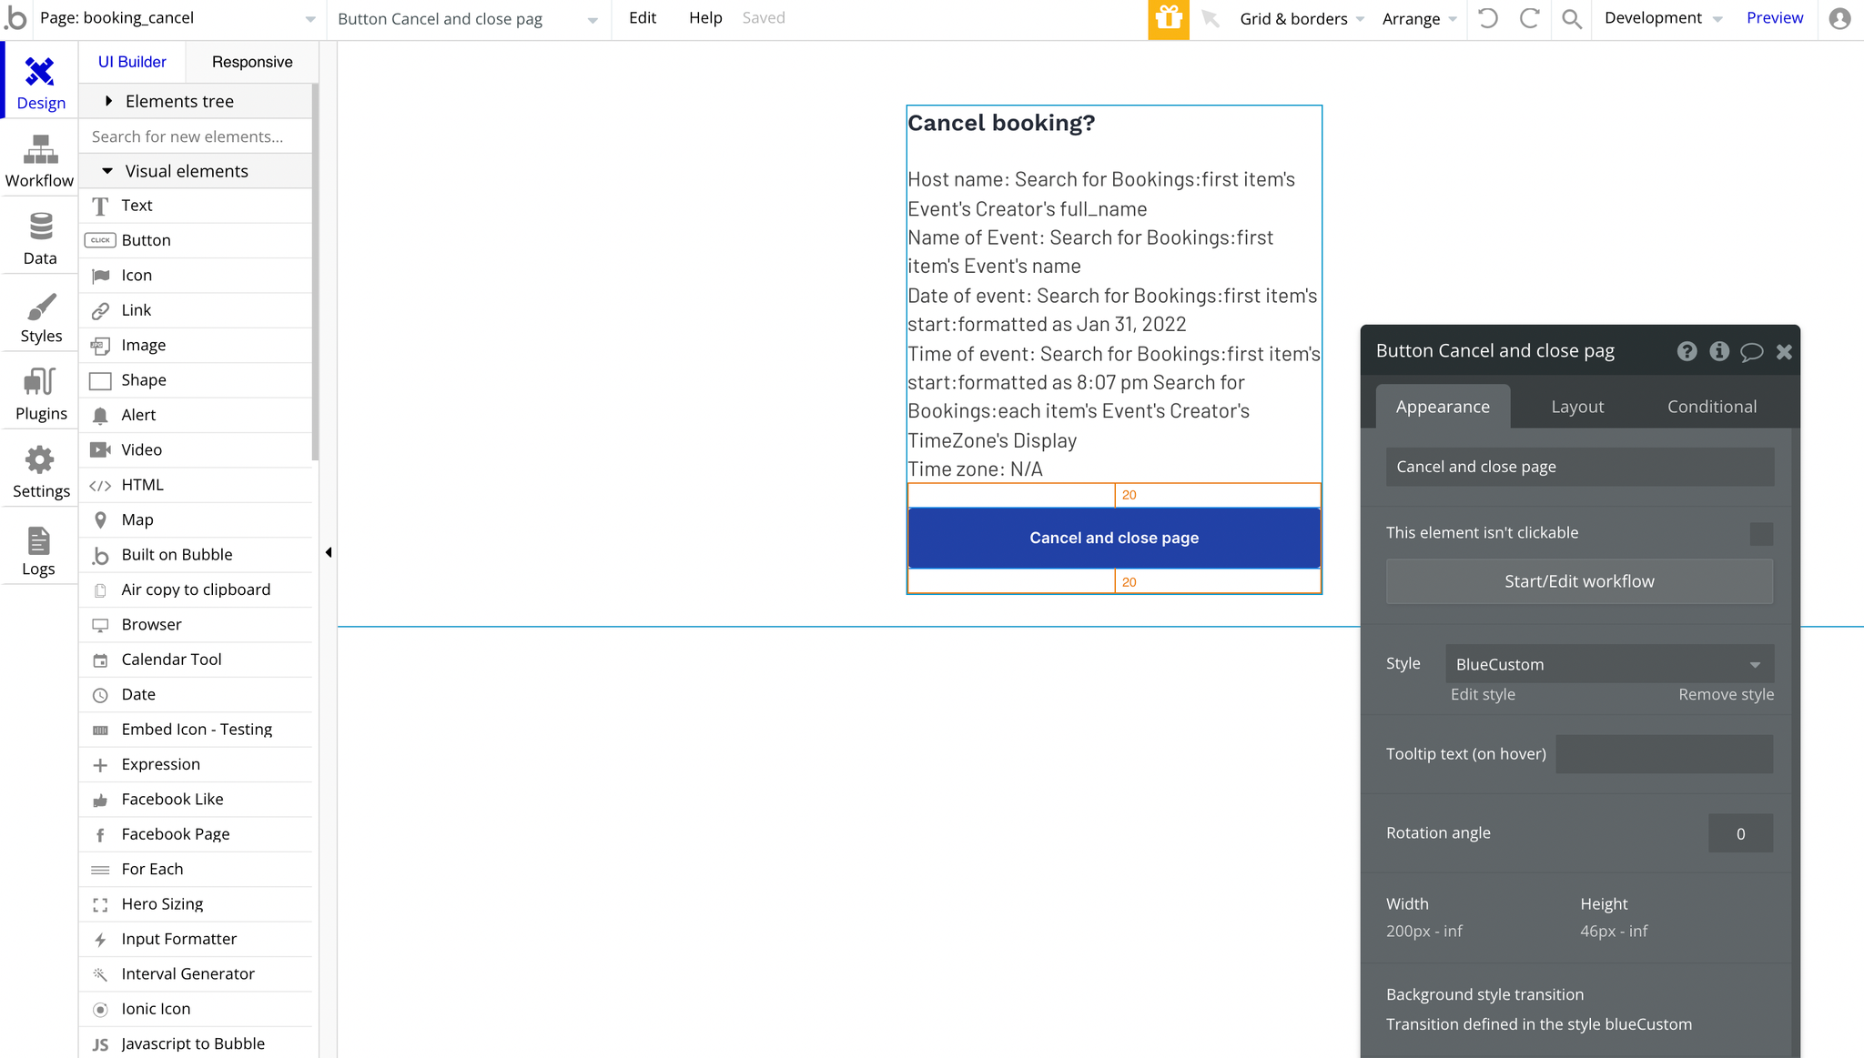The width and height of the screenshot is (1864, 1058).
Task: Click the Bubble logo icon
Action: pyautogui.click(x=15, y=17)
